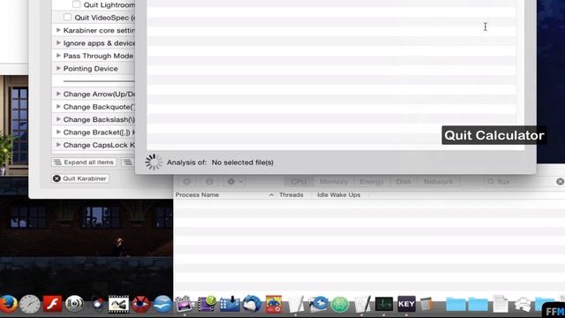This screenshot has height=318, width=565.
Task: Open the text document icon in Dock
Action: point(501,304)
